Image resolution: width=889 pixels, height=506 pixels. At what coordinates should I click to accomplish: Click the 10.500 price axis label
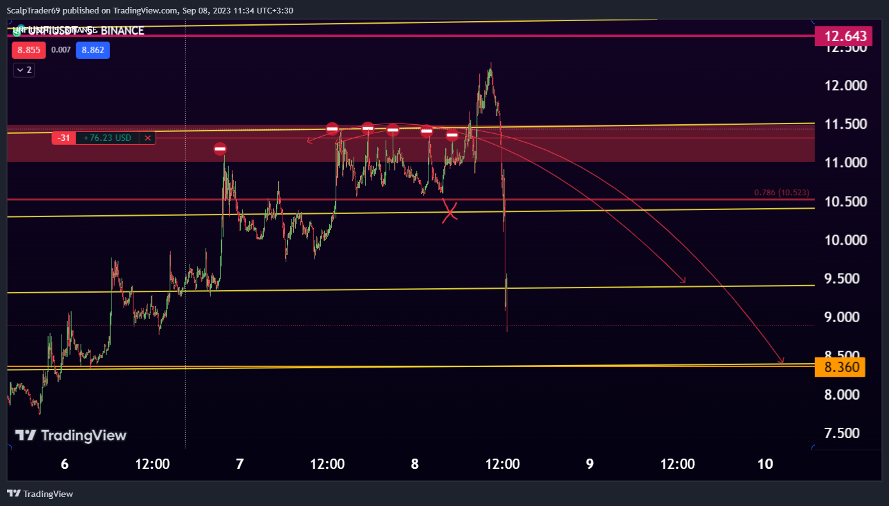pyautogui.click(x=845, y=202)
